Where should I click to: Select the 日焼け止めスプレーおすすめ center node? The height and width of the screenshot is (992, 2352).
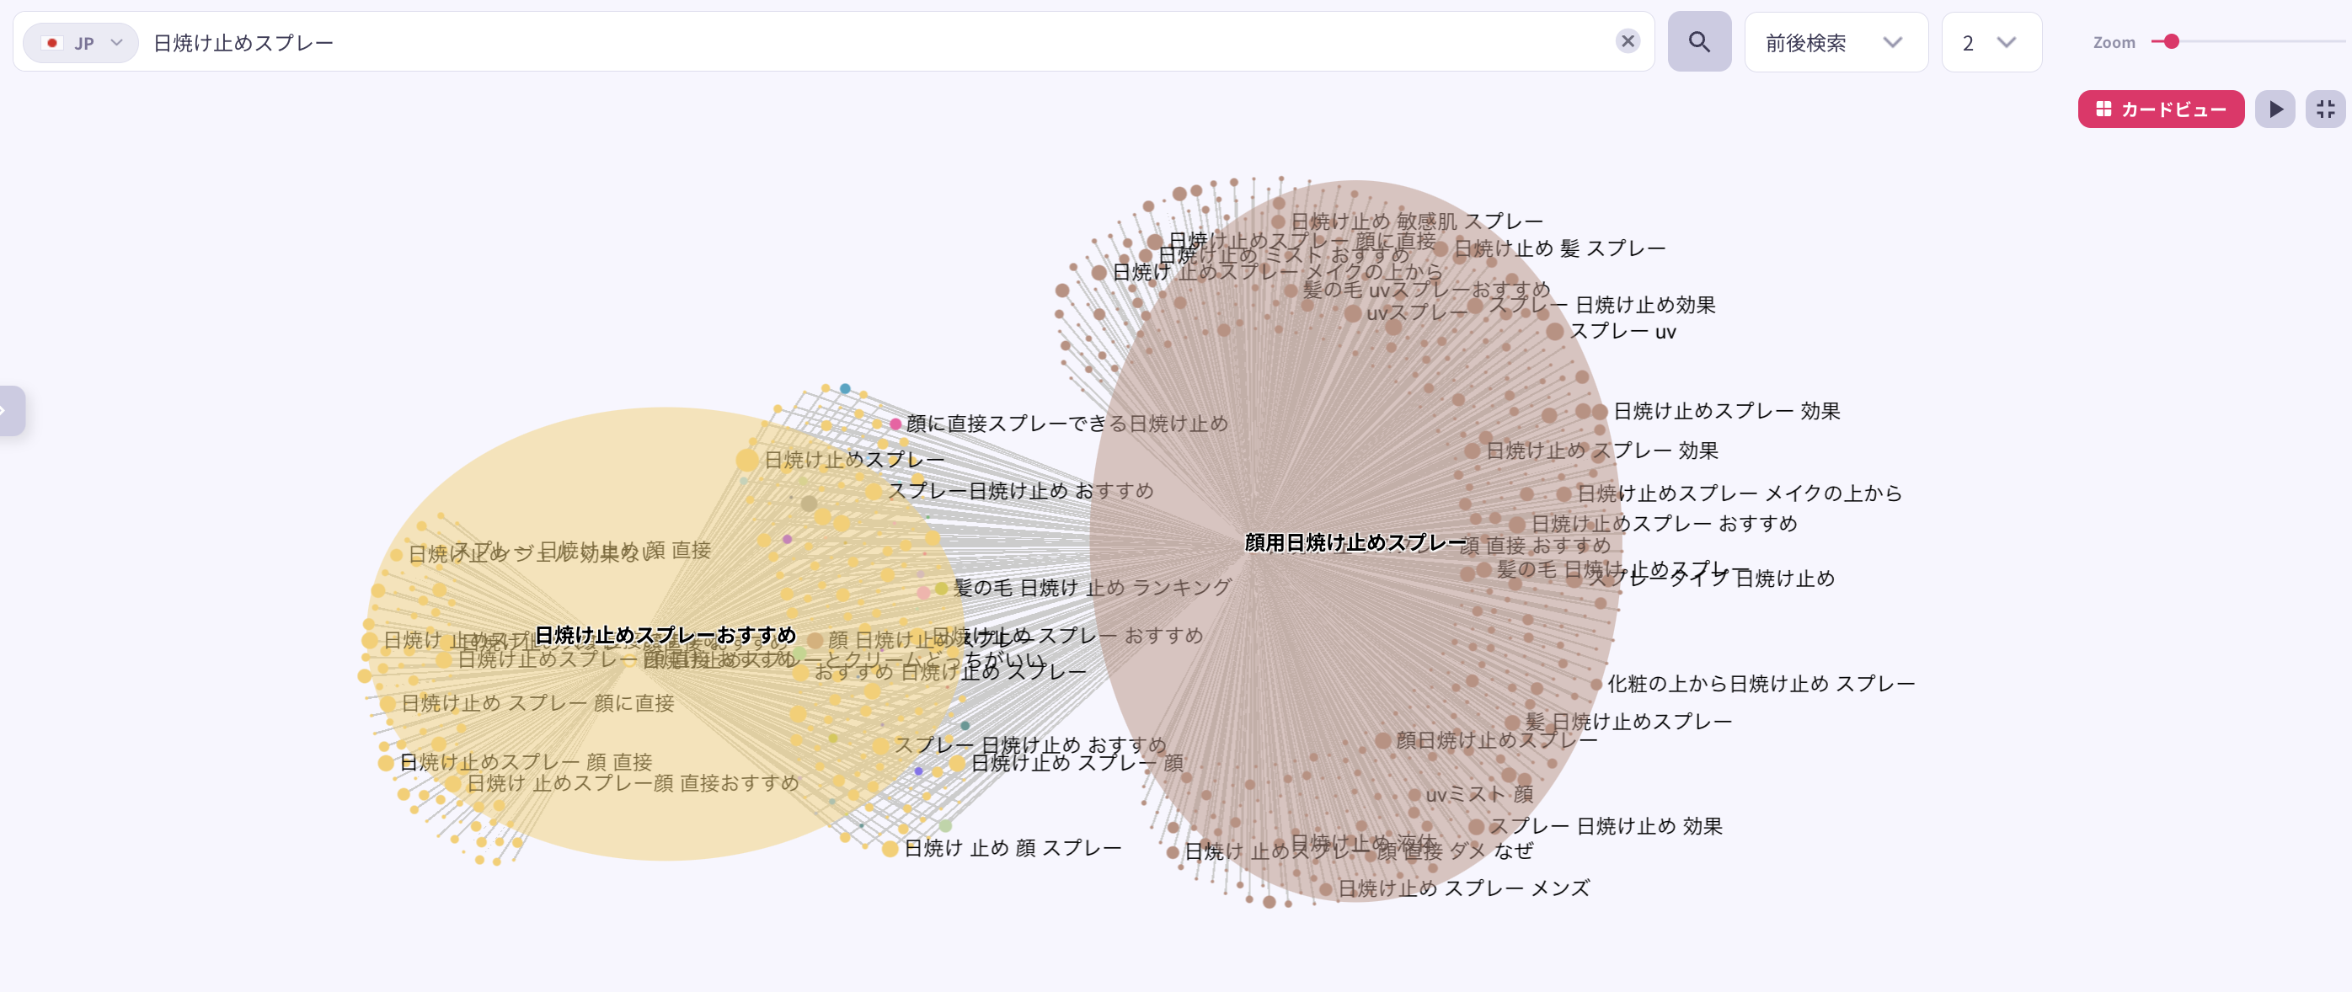pyautogui.click(x=665, y=635)
